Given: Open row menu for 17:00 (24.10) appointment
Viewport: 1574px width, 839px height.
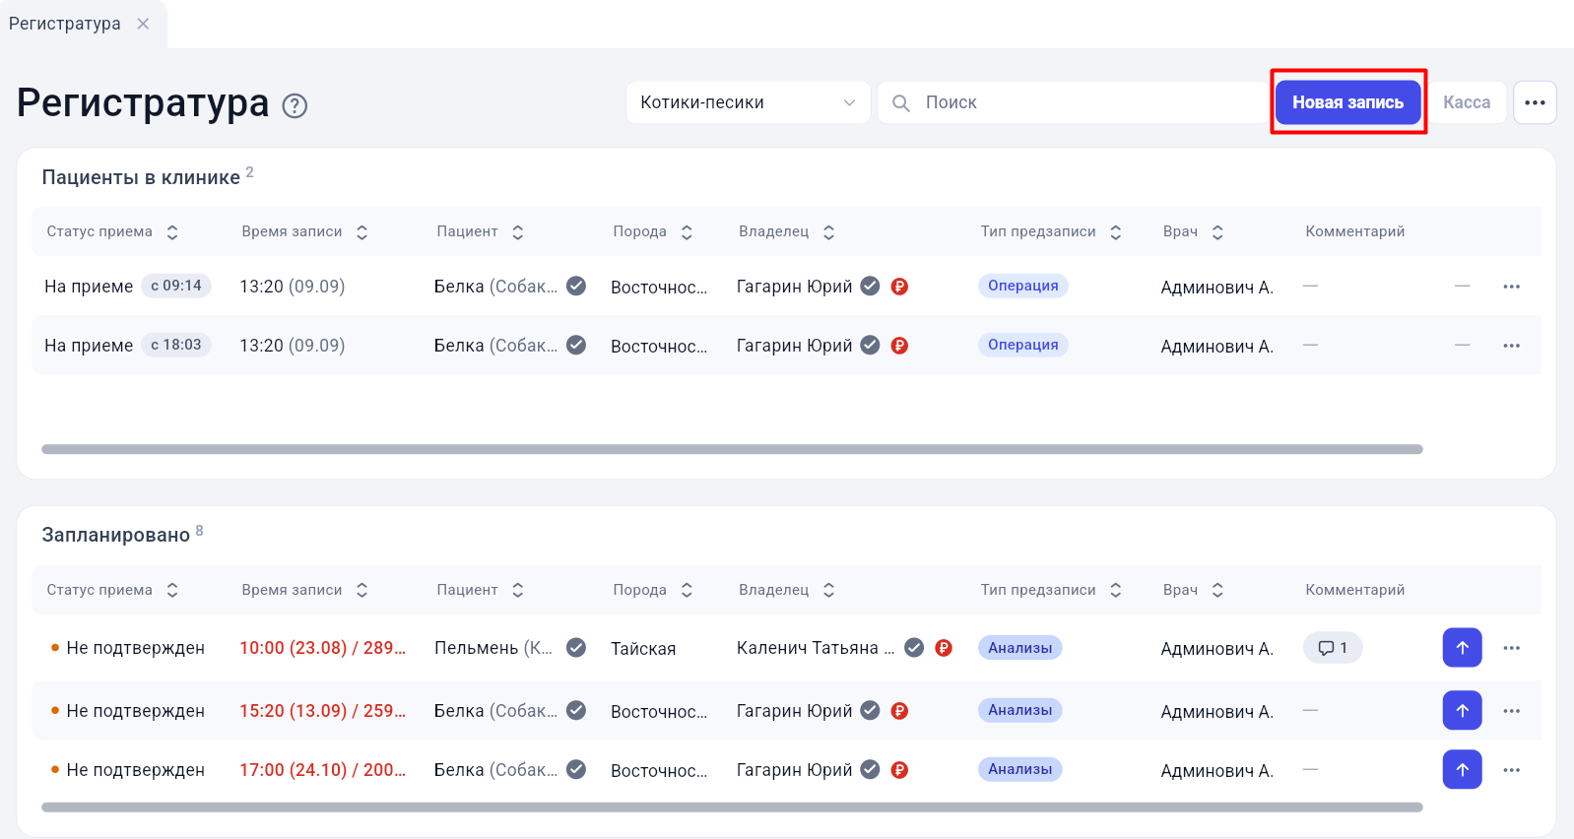Looking at the screenshot, I should point(1512,770).
